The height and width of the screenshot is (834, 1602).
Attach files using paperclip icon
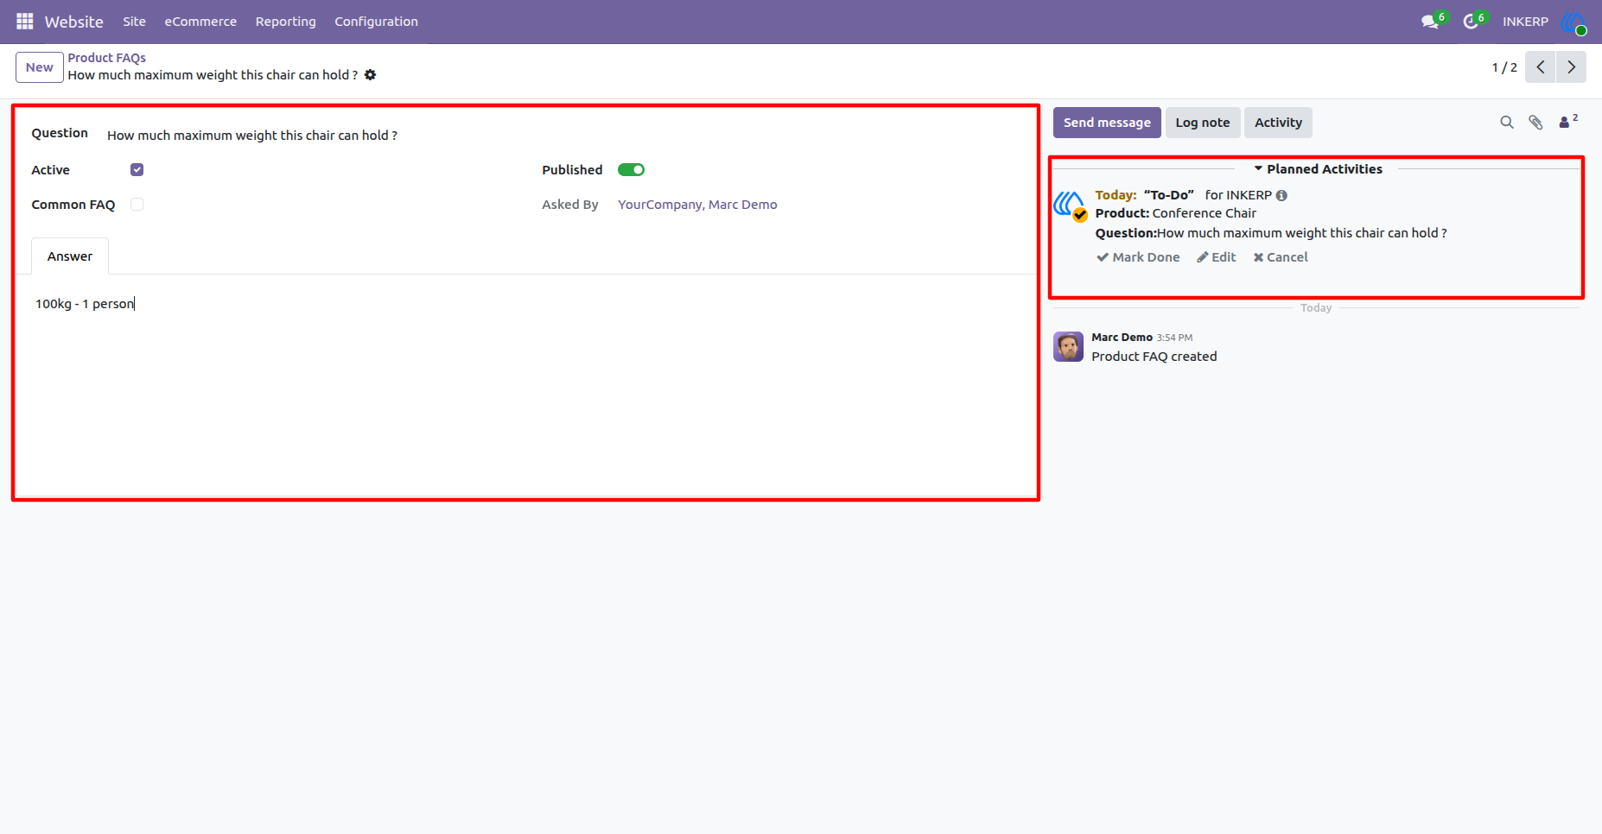(1535, 123)
